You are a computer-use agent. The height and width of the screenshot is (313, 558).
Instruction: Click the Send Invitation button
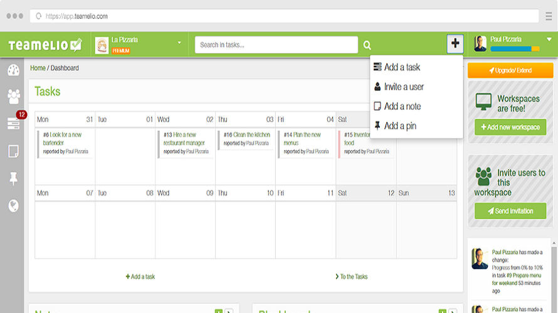coord(510,211)
